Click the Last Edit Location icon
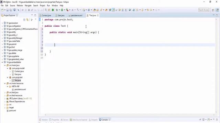The image size is (220, 123). pos(147,10)
